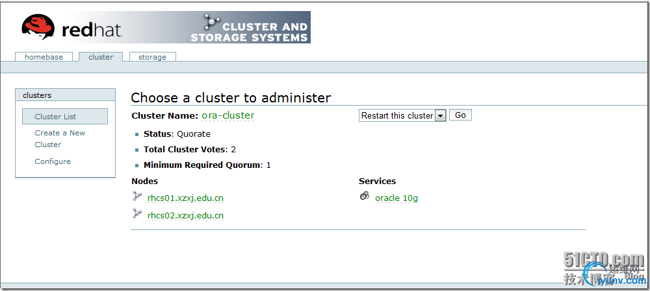
Task: Open node rhcs02.xzxj.edu.cn
Action: (x=185, y=216)
